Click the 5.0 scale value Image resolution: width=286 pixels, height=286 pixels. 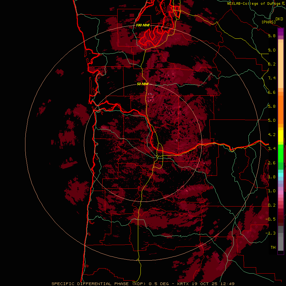[272, 120]
